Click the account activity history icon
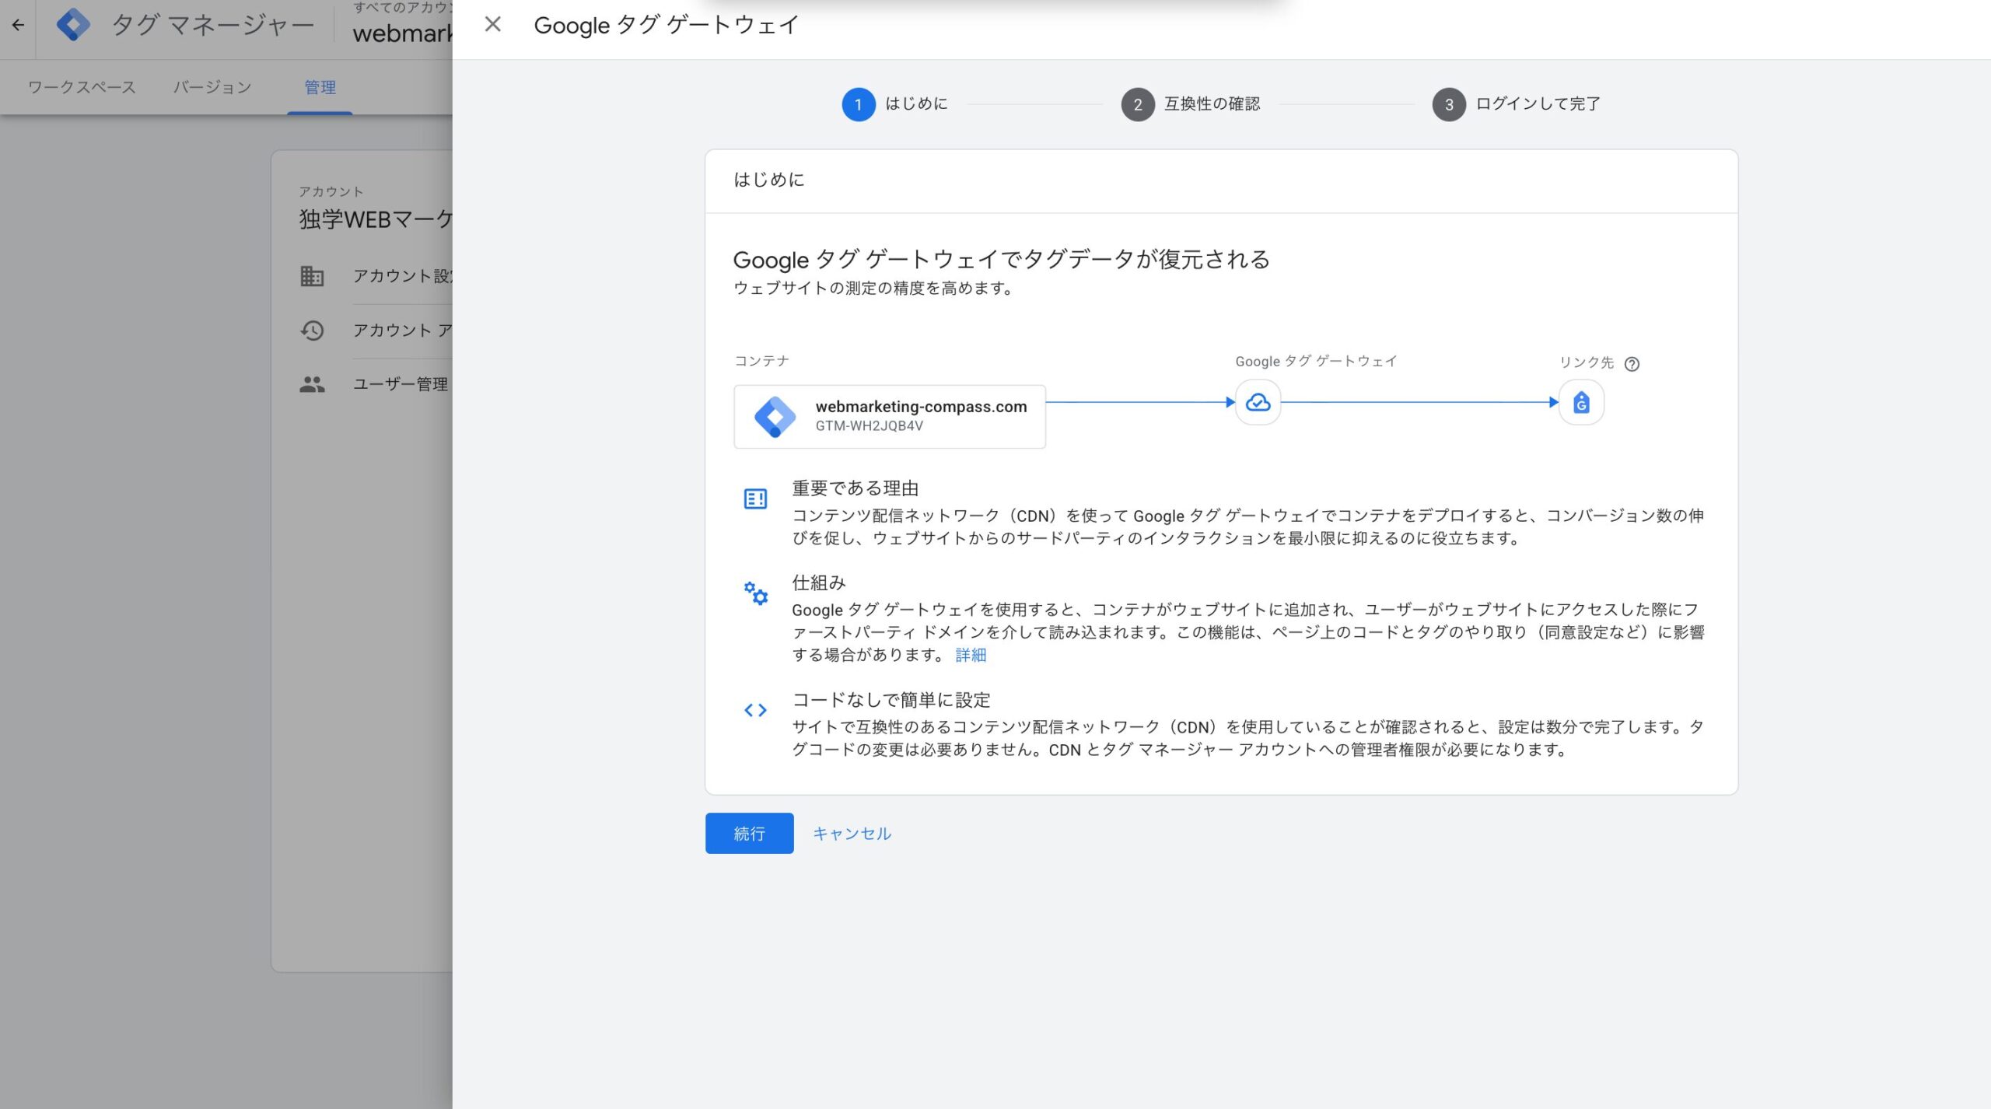 312,331
